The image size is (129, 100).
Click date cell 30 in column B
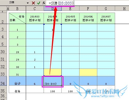pos(18,65)
